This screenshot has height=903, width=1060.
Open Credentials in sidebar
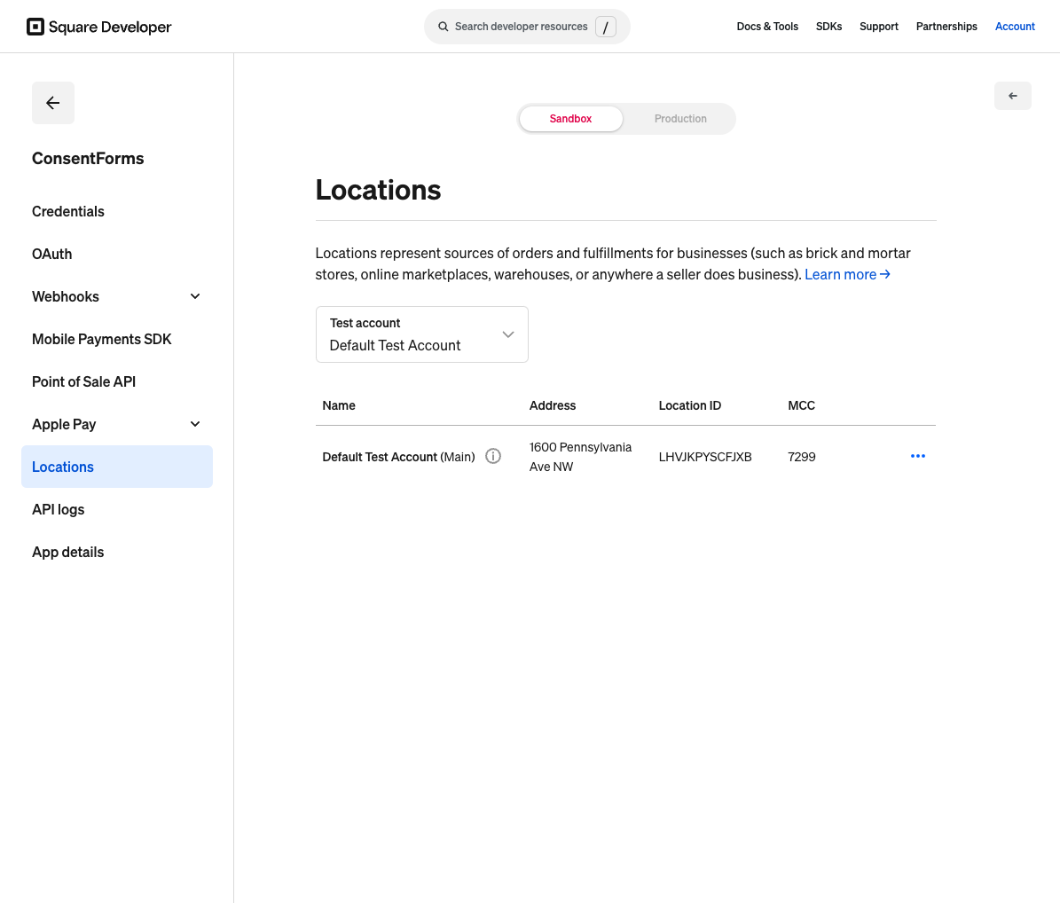click(68, 211)
